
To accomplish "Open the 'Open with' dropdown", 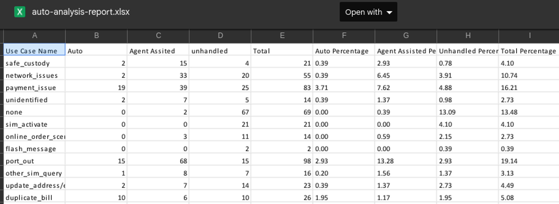I will pos(368,12).
